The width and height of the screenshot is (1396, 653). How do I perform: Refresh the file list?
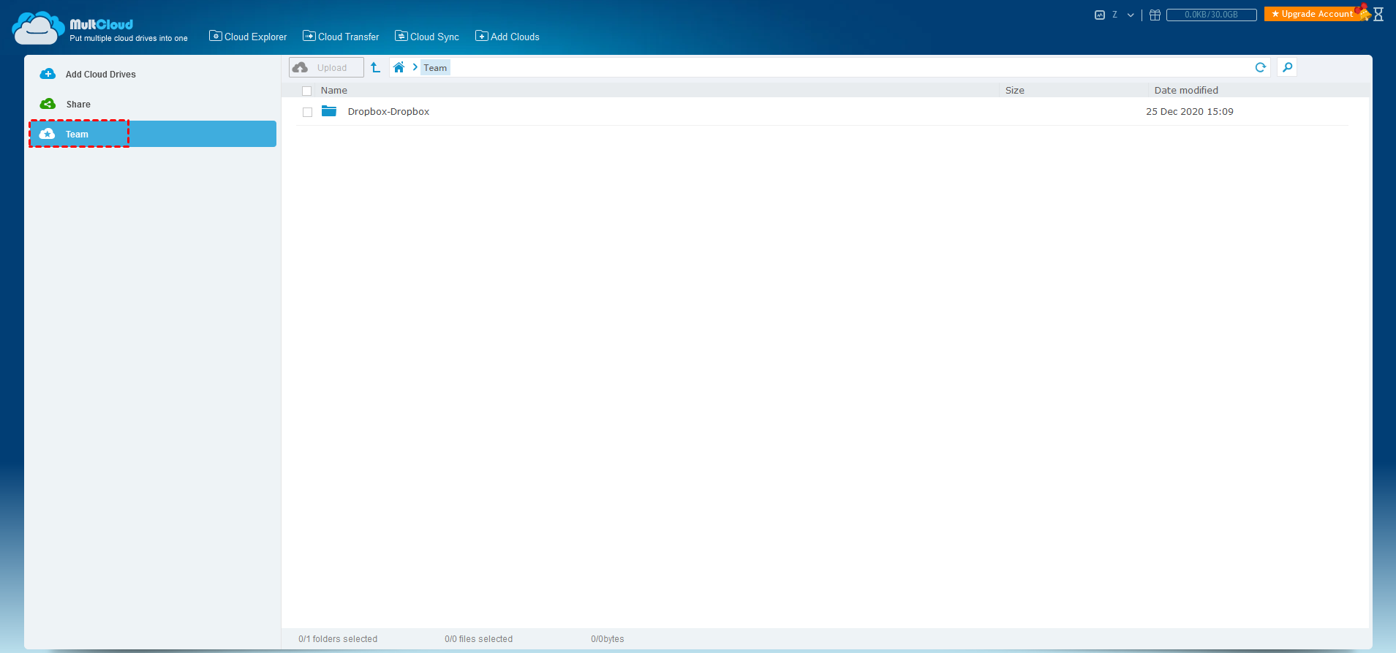coord(1261,67)
